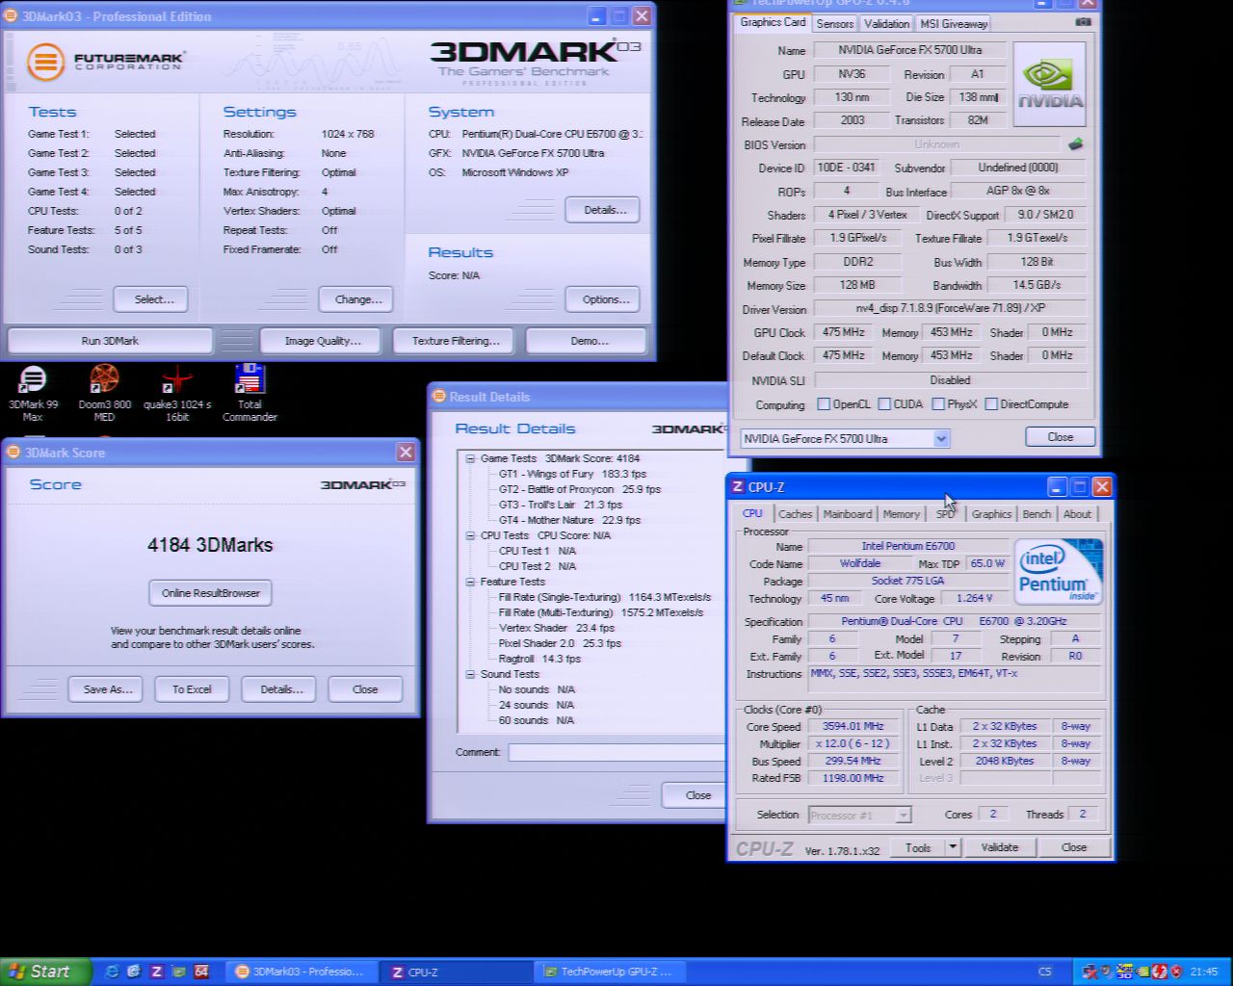1233x986 pixels.
Task: Toggle the CUDA checkbox in GPU-Z
Action: tap(884, 404)
